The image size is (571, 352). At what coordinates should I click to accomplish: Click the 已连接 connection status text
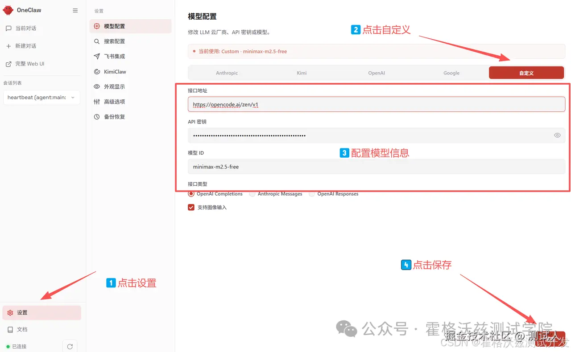click(x=19, y=346)
